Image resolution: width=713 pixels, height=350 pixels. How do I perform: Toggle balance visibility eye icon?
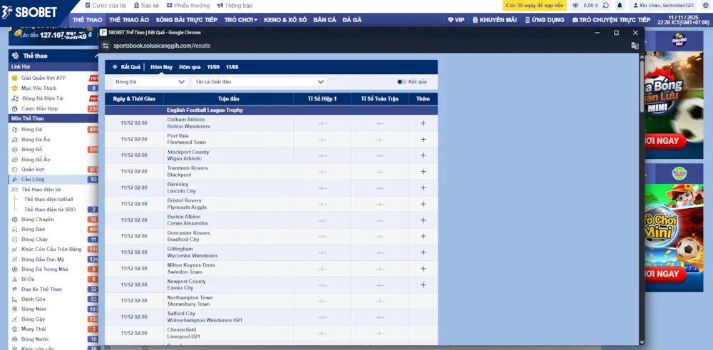575,5
